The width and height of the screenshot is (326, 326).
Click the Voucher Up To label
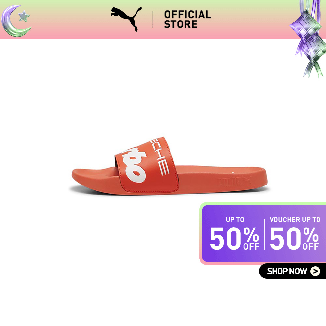click(295, 219)
